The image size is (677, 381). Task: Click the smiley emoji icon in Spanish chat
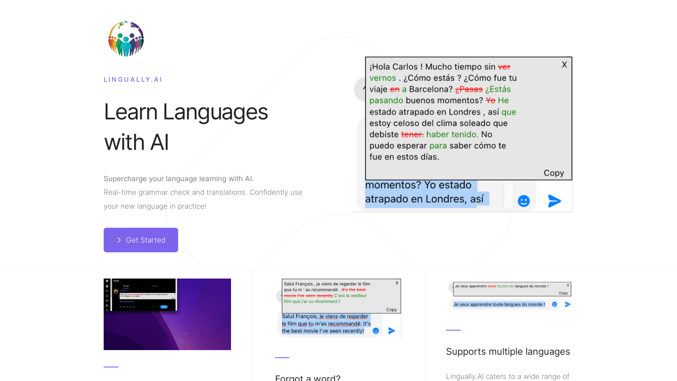pos(524,201)
